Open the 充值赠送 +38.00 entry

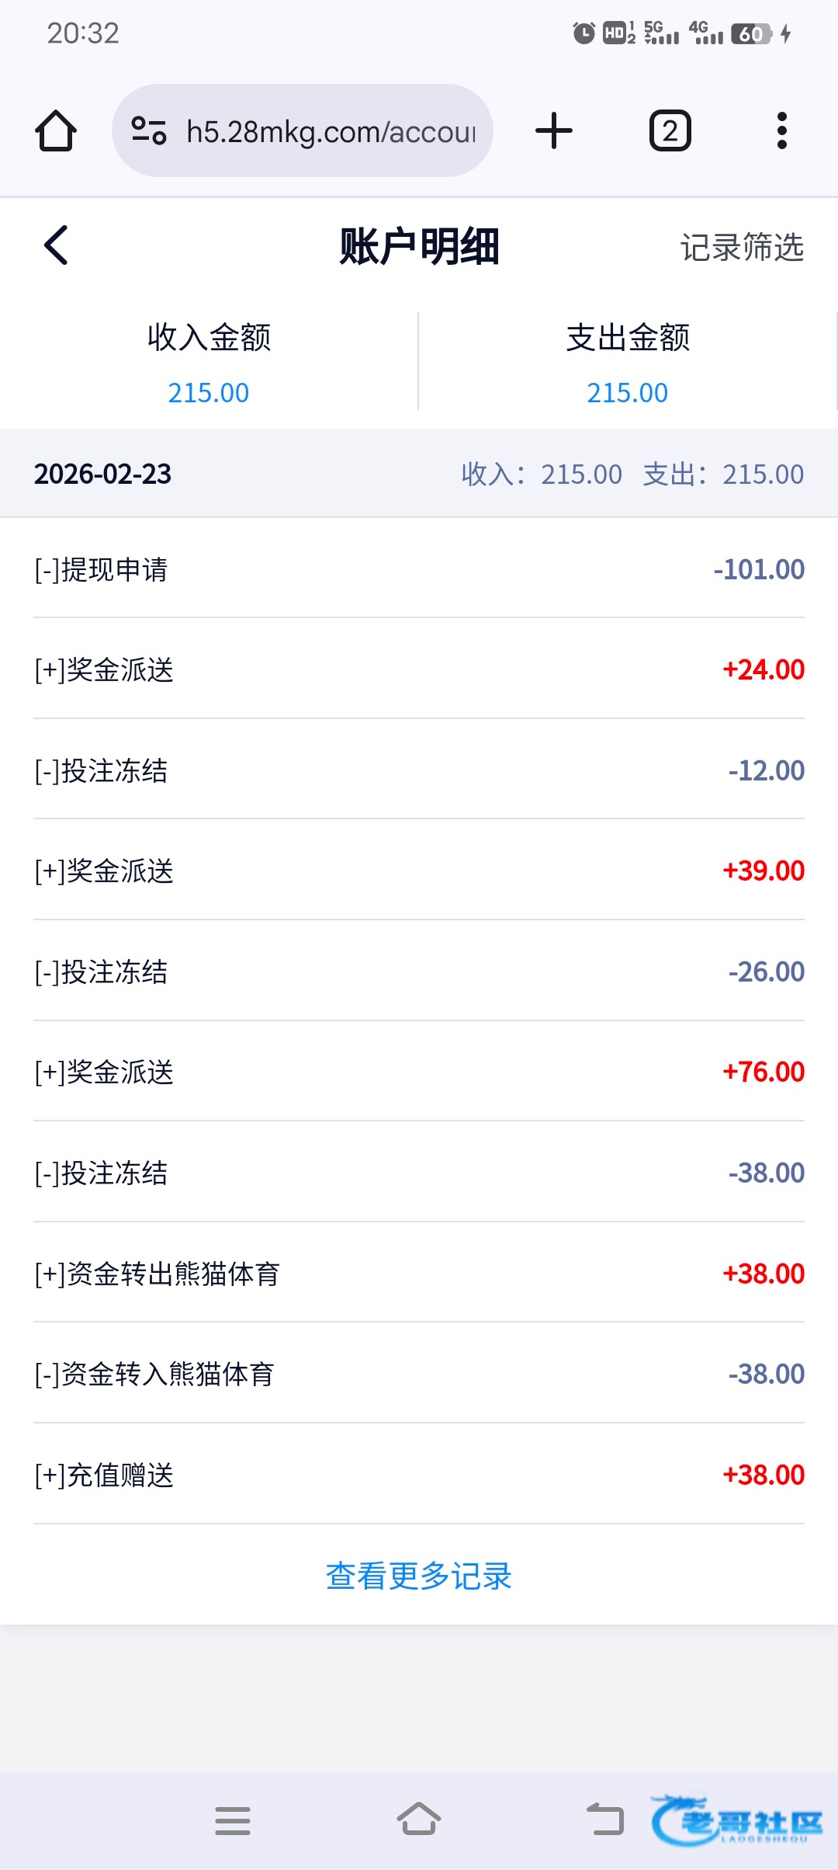419,1475
